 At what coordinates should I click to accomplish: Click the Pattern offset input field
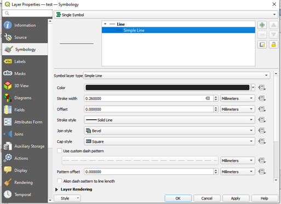pos(148,172)
